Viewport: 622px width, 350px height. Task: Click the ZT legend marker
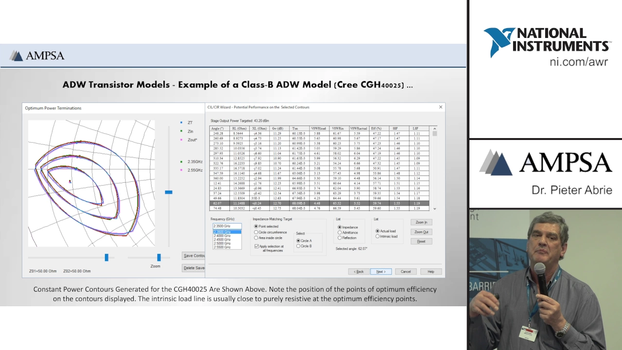coord(181,122)
